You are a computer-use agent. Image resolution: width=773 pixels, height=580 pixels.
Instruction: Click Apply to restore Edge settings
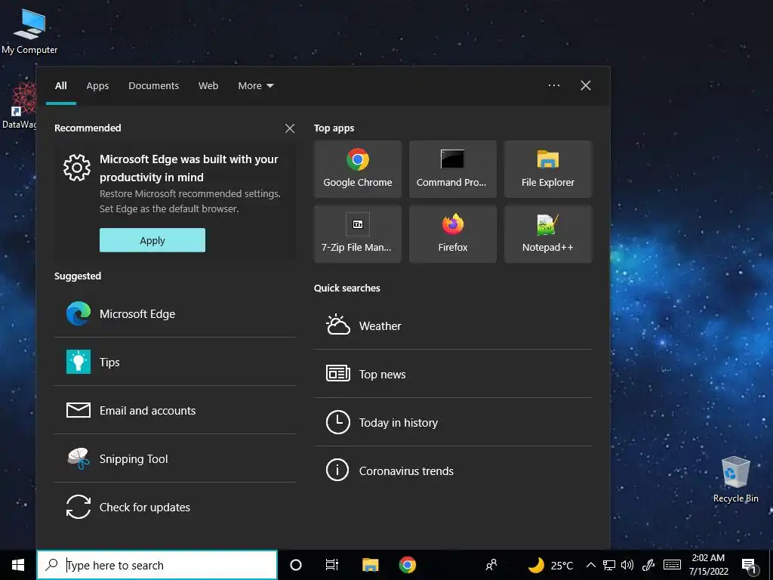[152, 240]
